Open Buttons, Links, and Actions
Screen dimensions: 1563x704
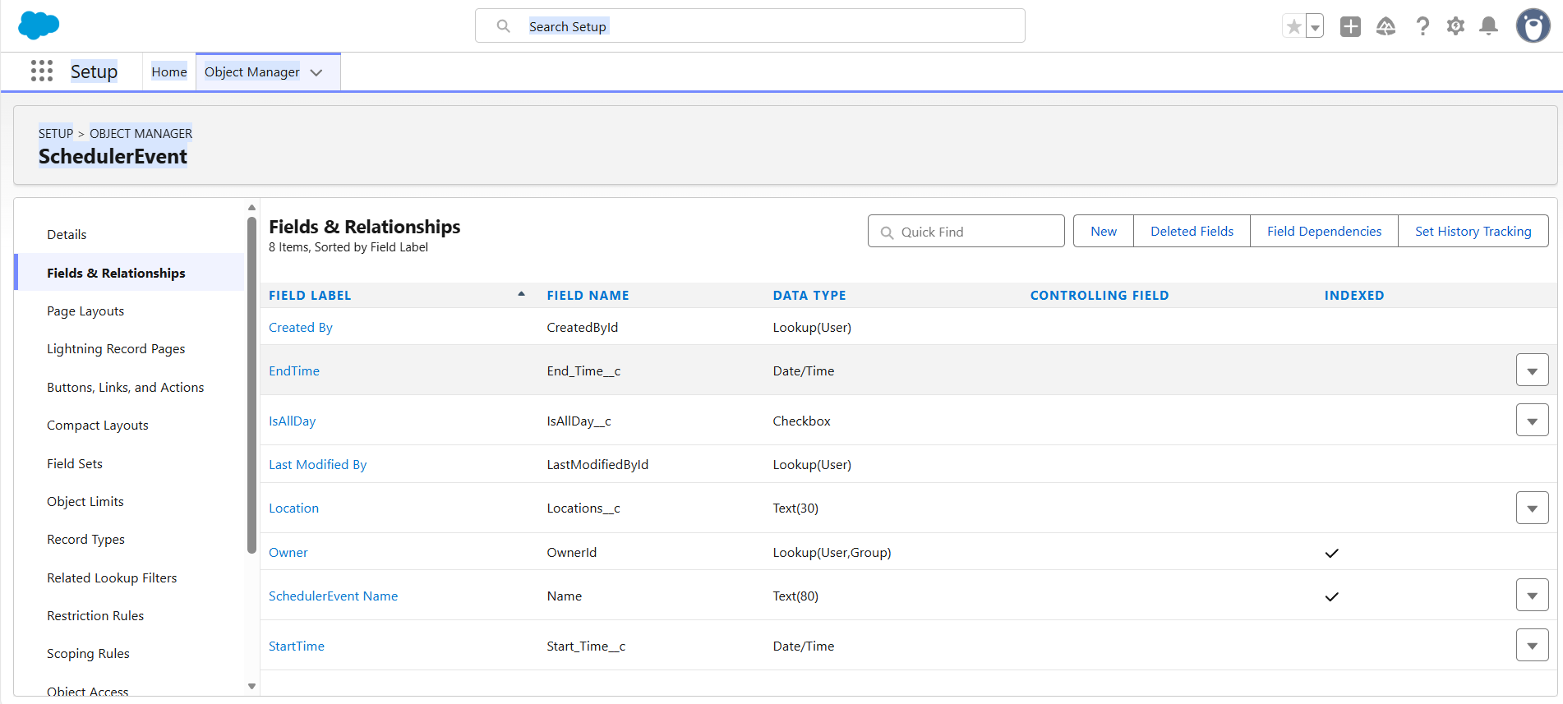click(125, 388)
